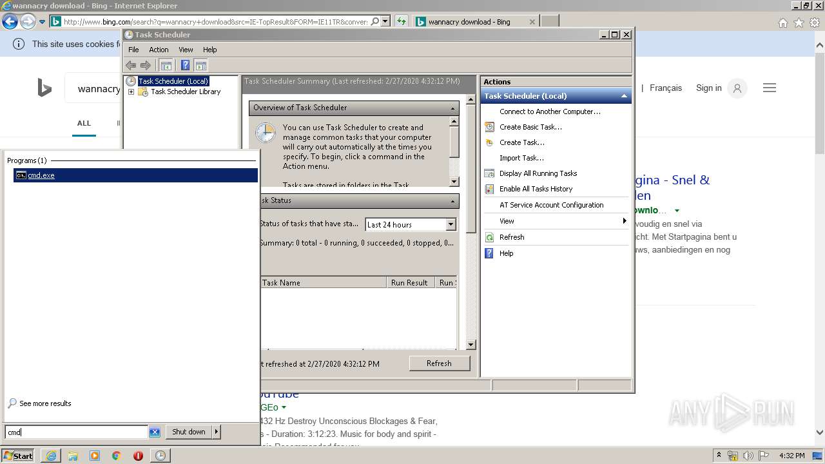Click the green Refresh icon in Actions
Viewport: 825px width, 464px height.
490,237
